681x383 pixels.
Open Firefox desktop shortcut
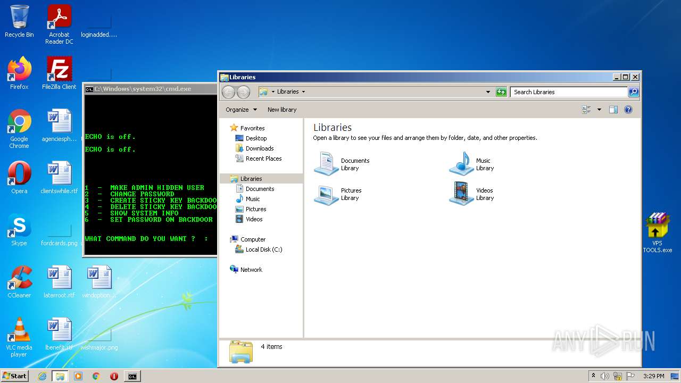pos(19,73)
